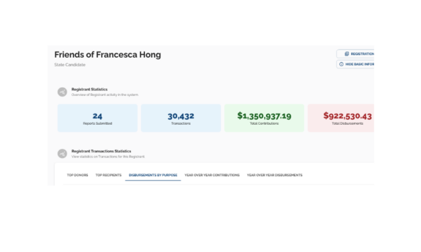Click the Registrant Transactions Statistics chart icon

[62, 153]
